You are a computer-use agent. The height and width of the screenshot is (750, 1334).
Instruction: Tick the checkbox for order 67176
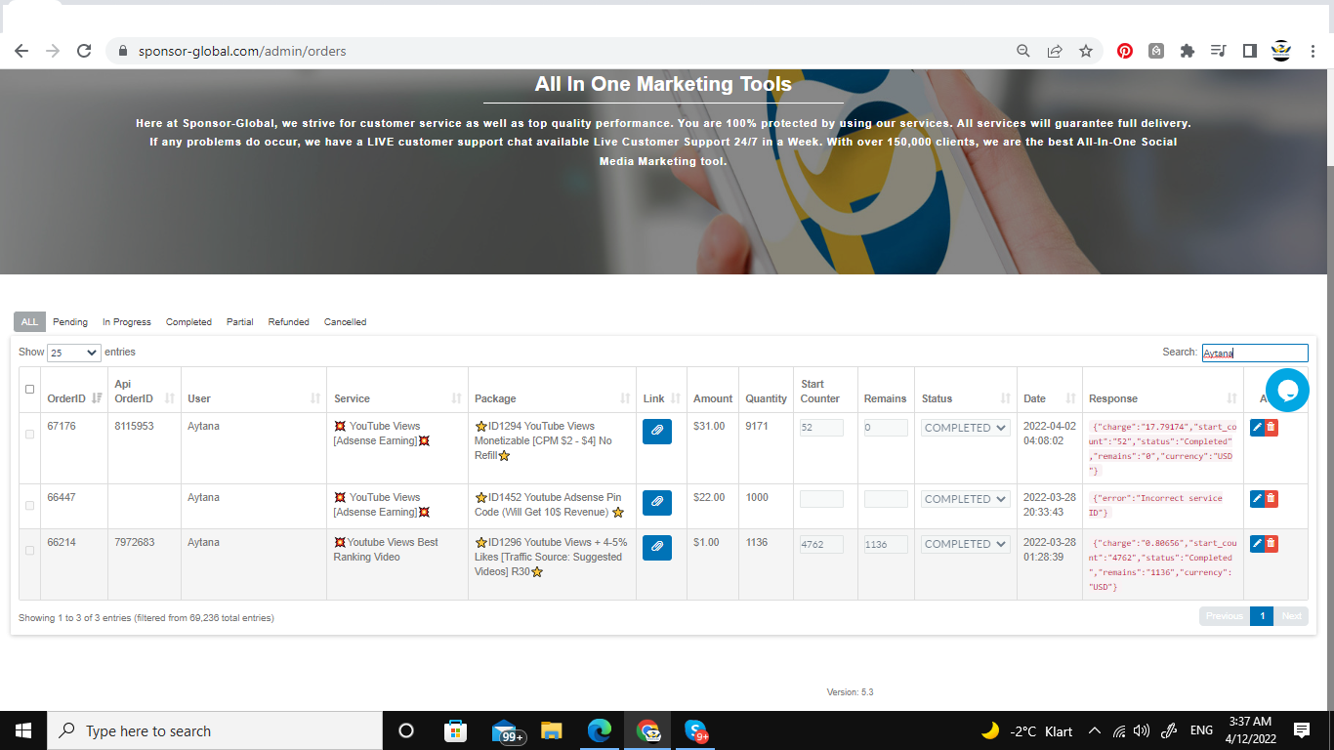pos(29,435)
